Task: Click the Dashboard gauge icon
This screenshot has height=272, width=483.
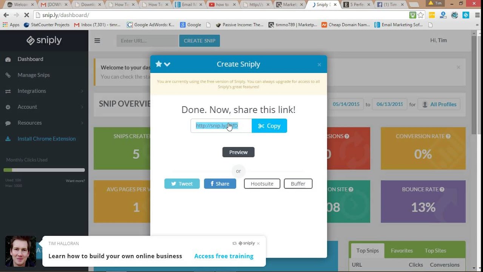Action: click(8, 59)
